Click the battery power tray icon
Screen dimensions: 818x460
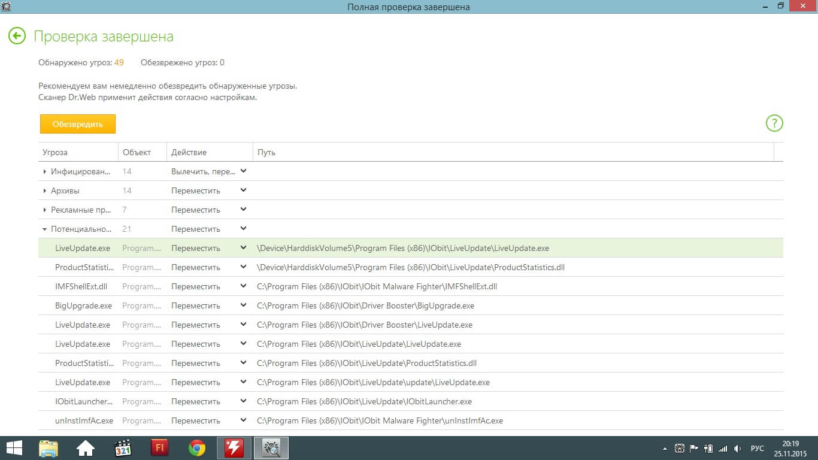(x=708, y=448)
